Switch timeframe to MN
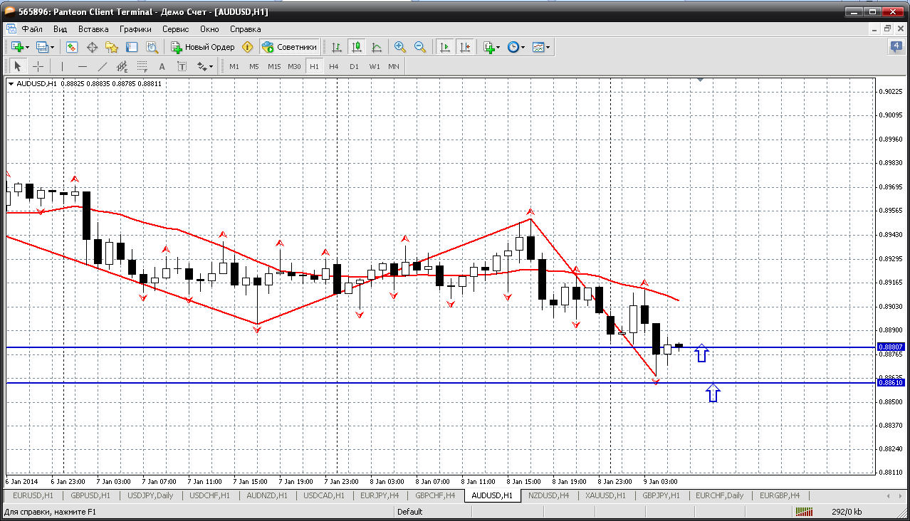910x521 pixels. point(394,66)
